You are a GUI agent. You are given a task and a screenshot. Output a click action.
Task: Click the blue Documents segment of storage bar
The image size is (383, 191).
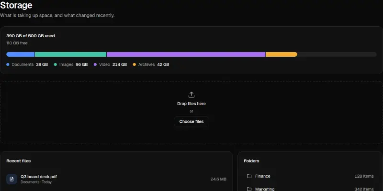pos(21,54)
